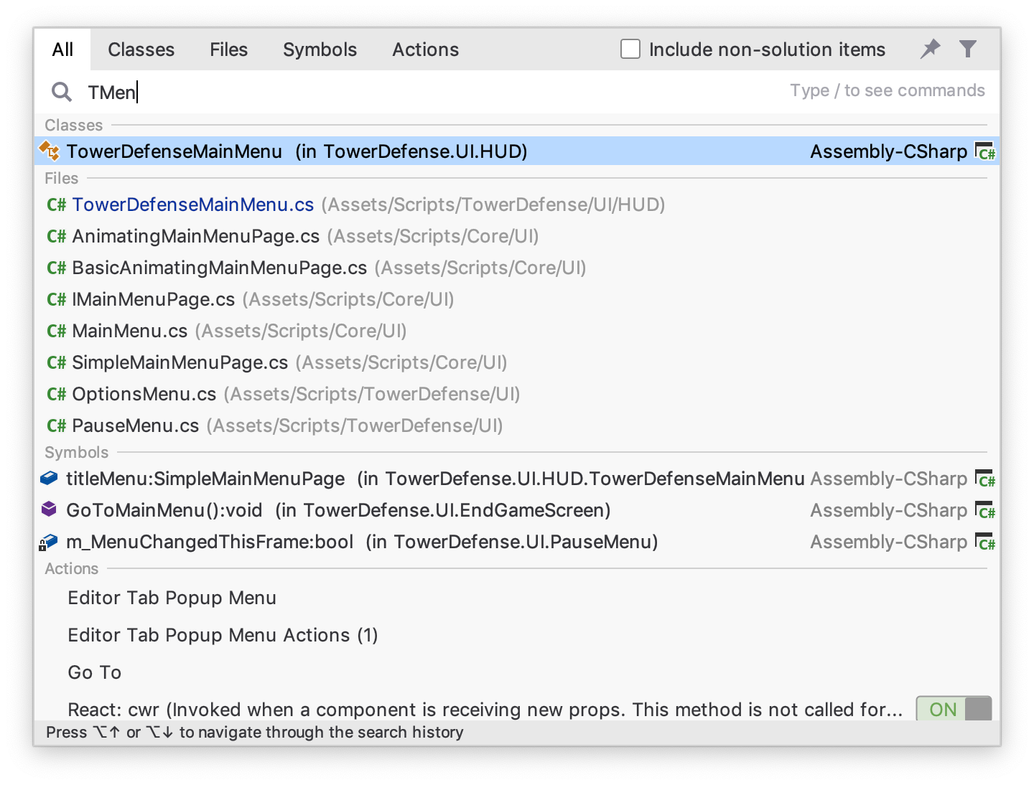This screenshot has height=785, width=1034.
Task: Click Assembly-CSharp label in titleMenu row
Action: click(889, 479)
